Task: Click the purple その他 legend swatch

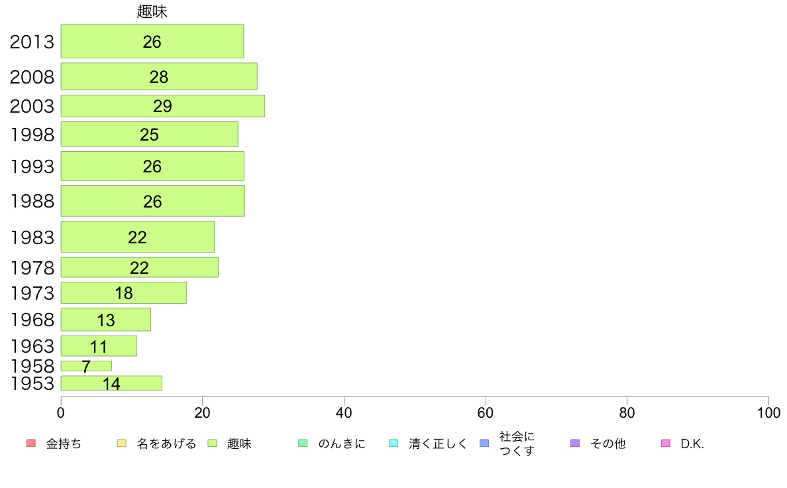Action: tap(575, 444)
